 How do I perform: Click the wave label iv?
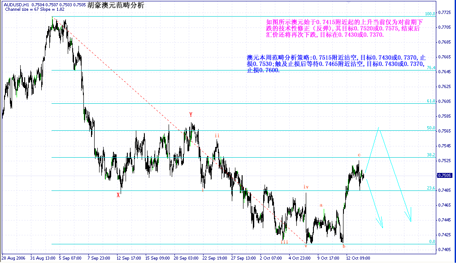[306, 187]
